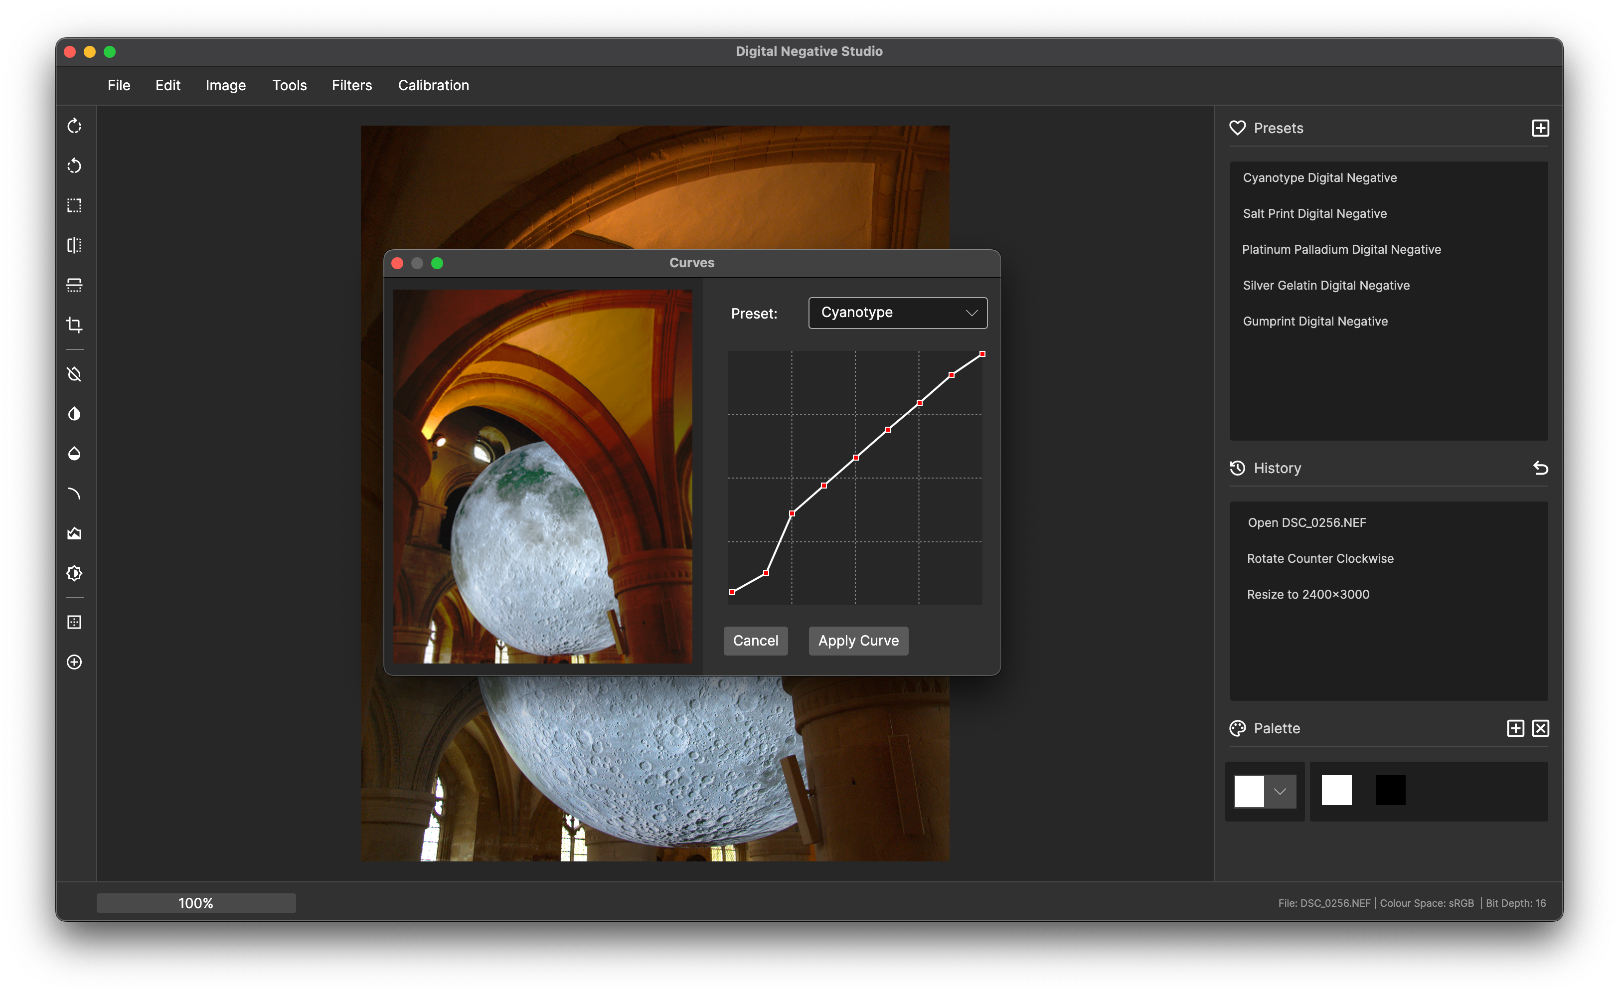Click the flip vertical icon
The image size is (1619, 995).
point(74,285)
